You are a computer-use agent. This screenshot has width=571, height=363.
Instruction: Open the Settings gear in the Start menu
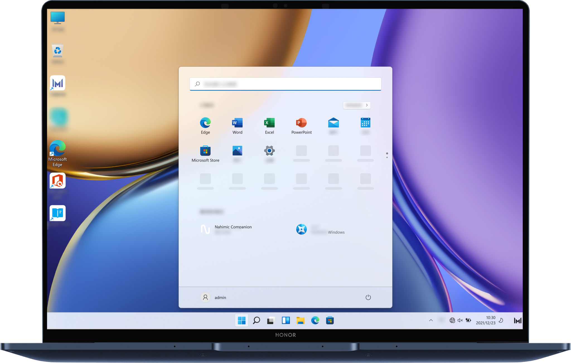point(269,151)
